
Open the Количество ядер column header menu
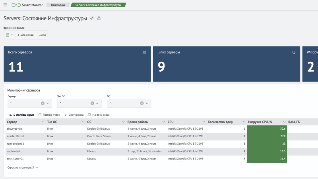point(244,122)
